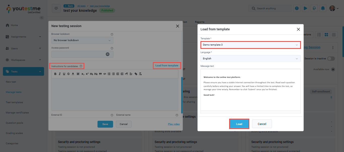Image resolution: width=344 pixels, height=152 pixels.
Task: Change text direction in editor
Action: 127,74
